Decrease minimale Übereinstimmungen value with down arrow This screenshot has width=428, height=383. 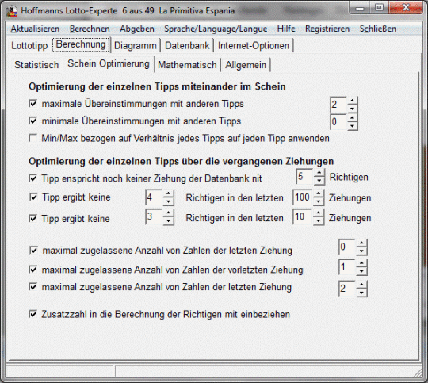[x=353, y=125]
